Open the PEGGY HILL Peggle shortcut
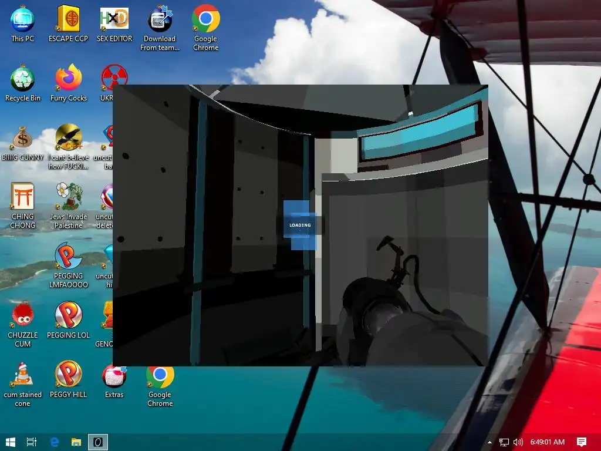The height and width of the screenshot is (451, 601). pos(69,380)
